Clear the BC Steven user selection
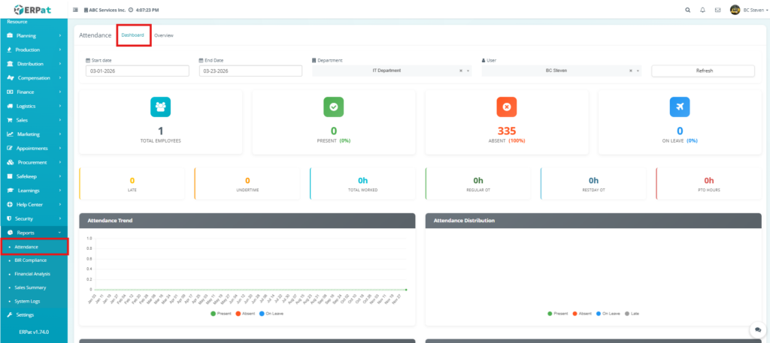Image resolution: width=770 pixels, height=343 pixels. coord(630,71)
